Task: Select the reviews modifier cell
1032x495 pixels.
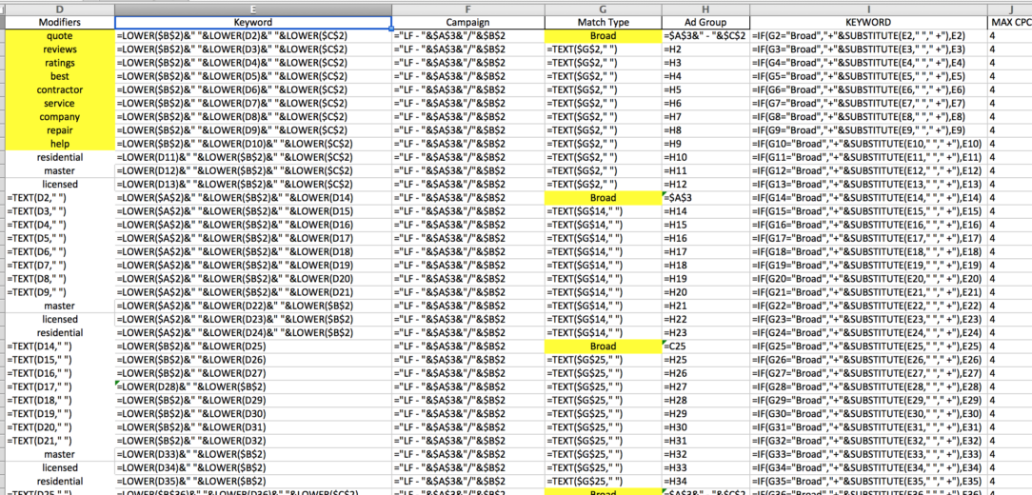Action: [60, 49]
